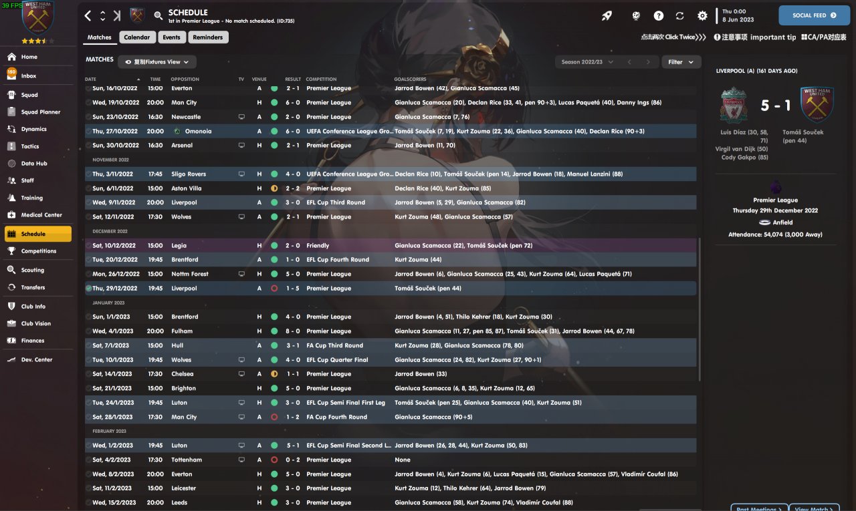Toggle the check circle on Fulham 4/1/2023 row
Viewport: 856px width, 511px height.
click(x=88, y=331)
